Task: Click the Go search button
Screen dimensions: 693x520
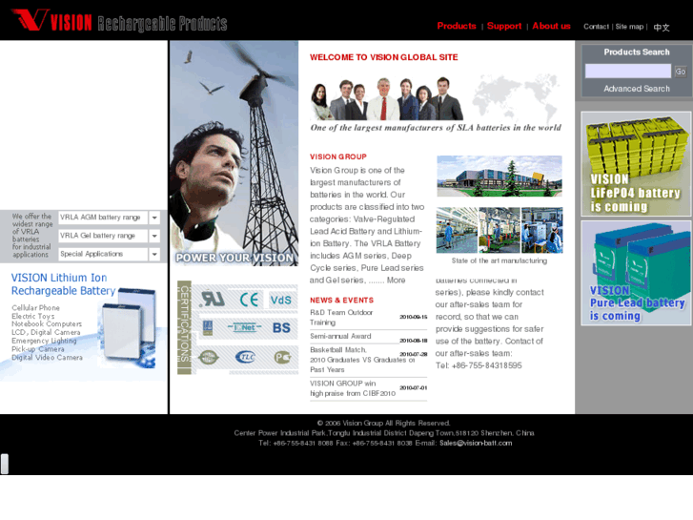Action: tap(681, 72)
